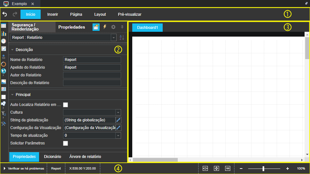
Task: Select the Indicator star icon
Action: [x=4, y=57]
